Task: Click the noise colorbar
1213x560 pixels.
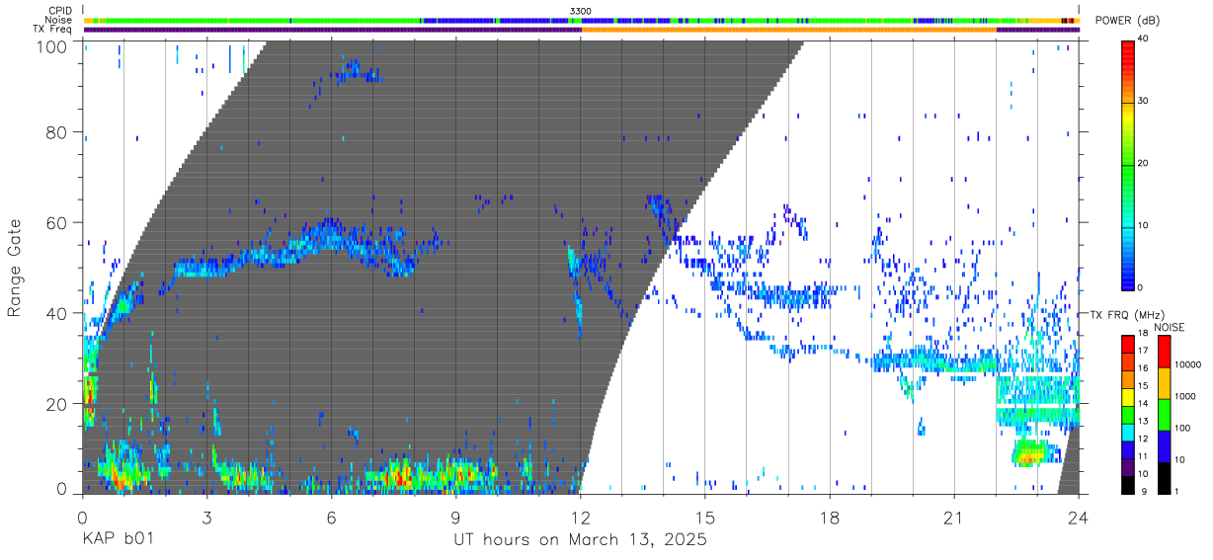Action: pos(1164,413)
